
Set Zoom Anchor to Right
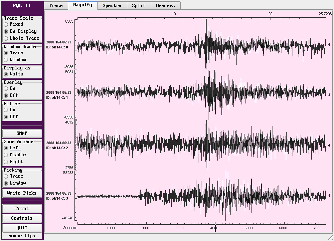[x=6, y=162]
